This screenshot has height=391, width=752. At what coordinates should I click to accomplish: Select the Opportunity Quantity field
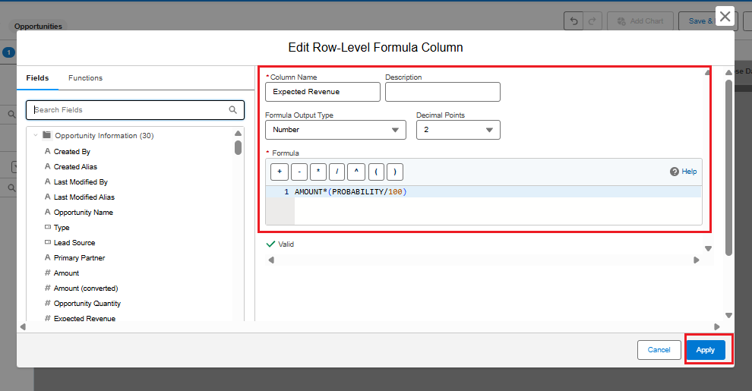[87, 304]
